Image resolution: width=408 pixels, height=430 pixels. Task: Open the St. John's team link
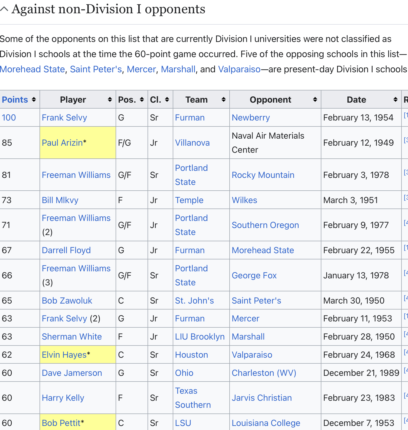tap(194, 301)
